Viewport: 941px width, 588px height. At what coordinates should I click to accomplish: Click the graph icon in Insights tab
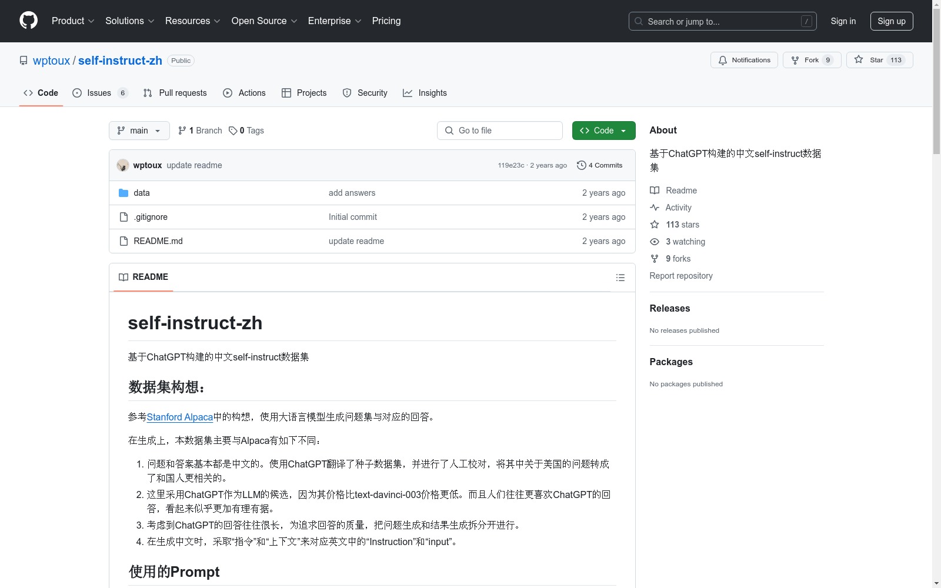(x=408, y=93)
